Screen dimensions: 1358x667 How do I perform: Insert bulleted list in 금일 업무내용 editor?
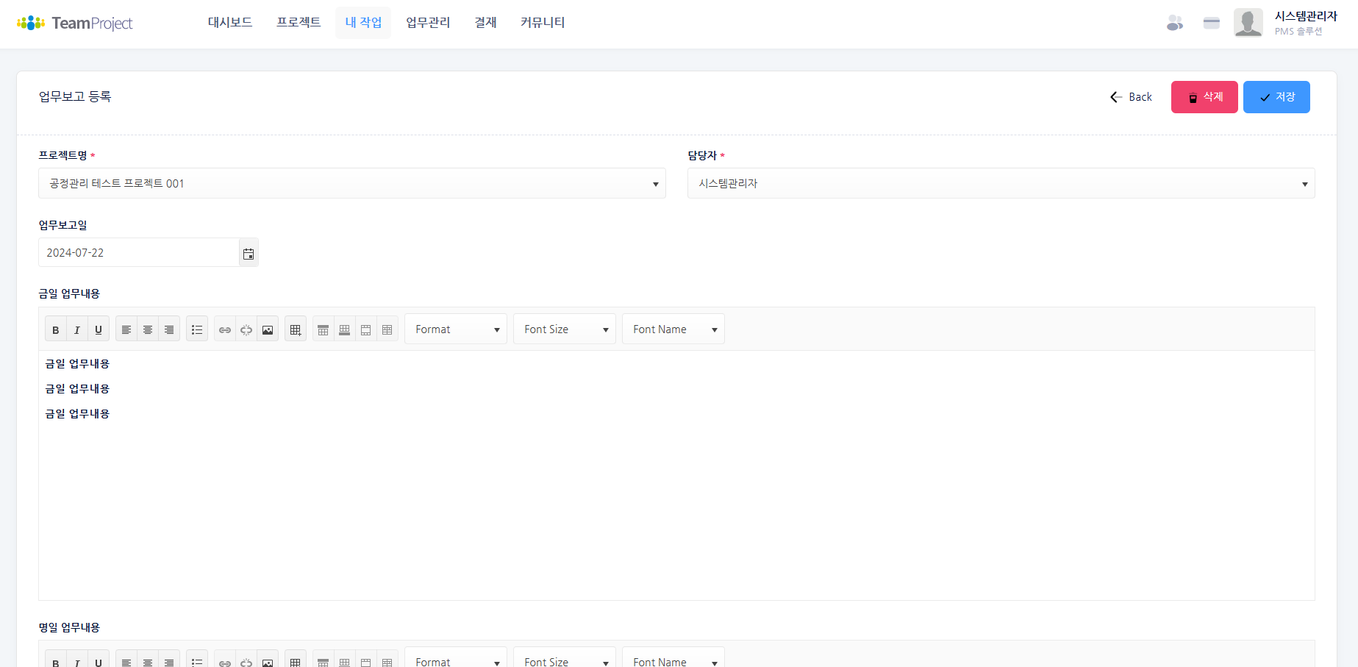pyautogui.click(x=197, y=329)
